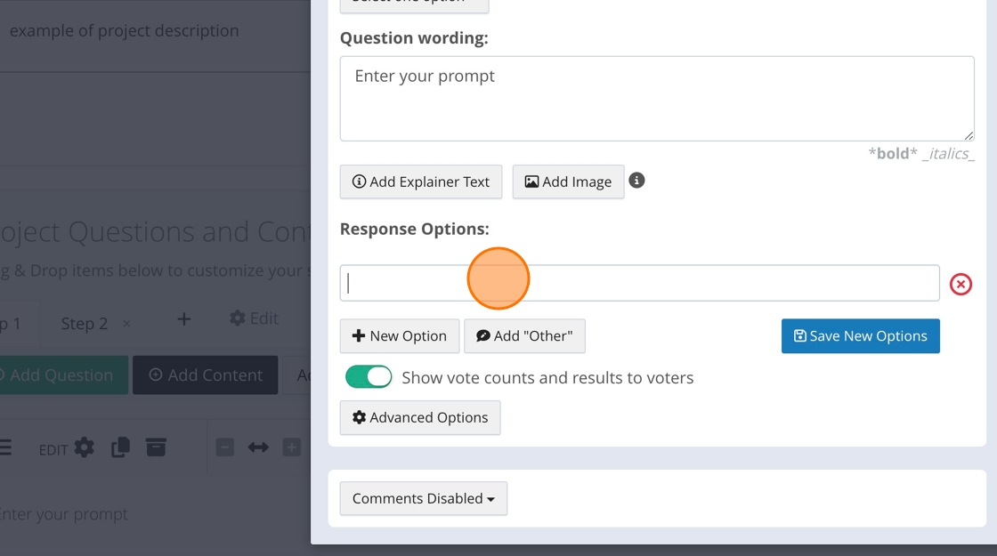Click the minus icon to shrink width
This screenshot has width=997, height=556.
224,447
